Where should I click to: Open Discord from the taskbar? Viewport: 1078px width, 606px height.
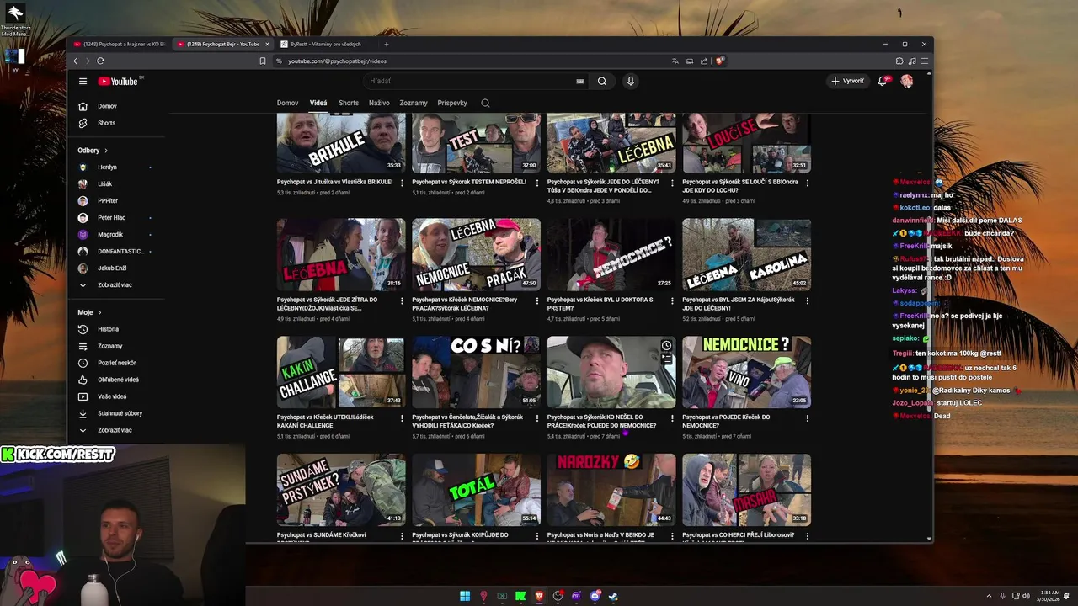pyautogui.click(x=595, y=596)
